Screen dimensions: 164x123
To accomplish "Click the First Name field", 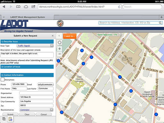I will 19,88.
